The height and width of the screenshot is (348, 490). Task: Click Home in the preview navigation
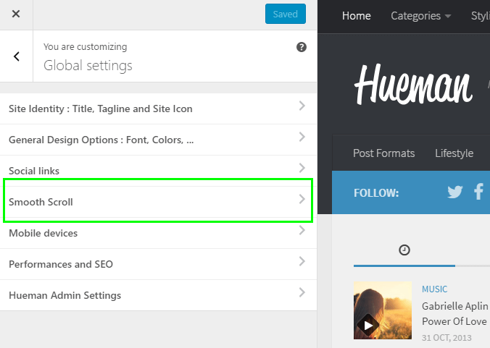tap(356, 16)
